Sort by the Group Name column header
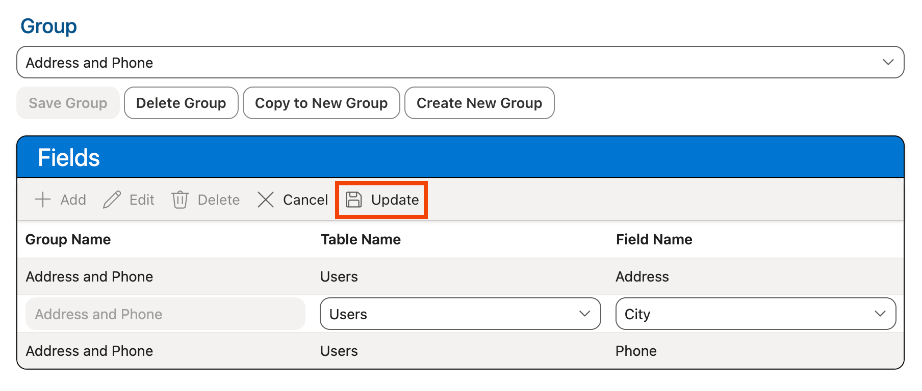 point(68,239)
